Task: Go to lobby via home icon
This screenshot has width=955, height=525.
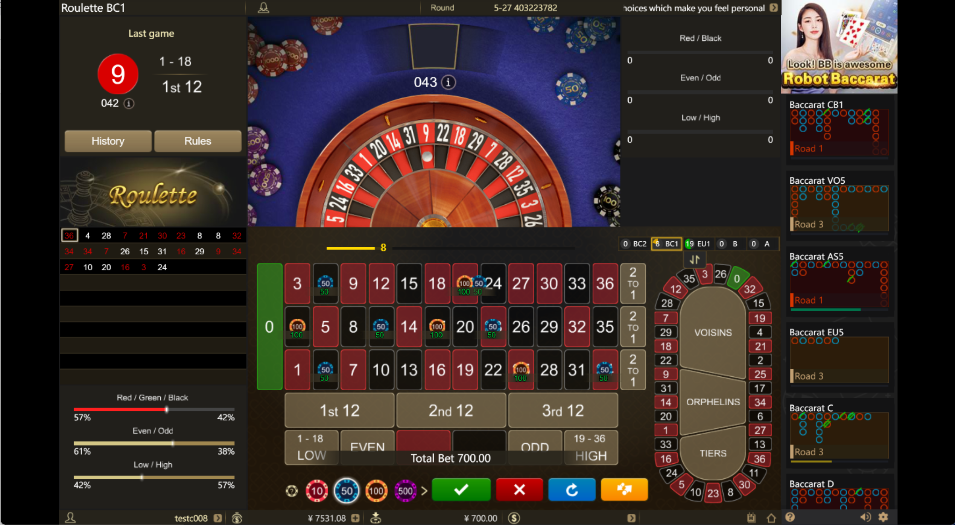Action: tap(771, 518)
